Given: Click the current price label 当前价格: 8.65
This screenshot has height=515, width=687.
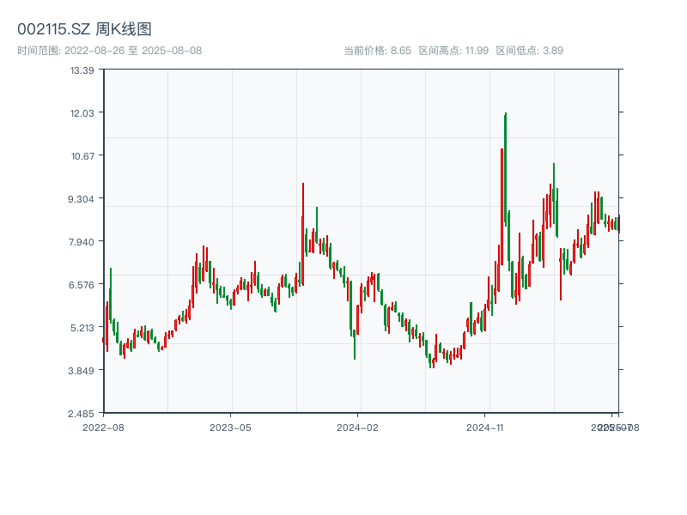Looking at the screenshot, I should [377, 51].
